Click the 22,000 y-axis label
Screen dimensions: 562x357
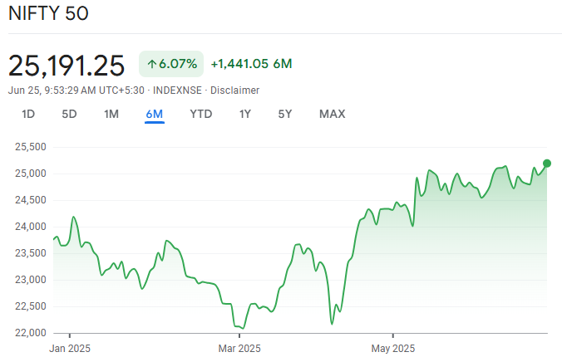(x=30, y=333)
